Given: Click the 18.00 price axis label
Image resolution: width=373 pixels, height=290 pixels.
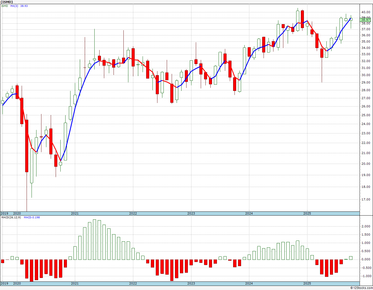Looking at the screenshot, I should click(366, 187).
